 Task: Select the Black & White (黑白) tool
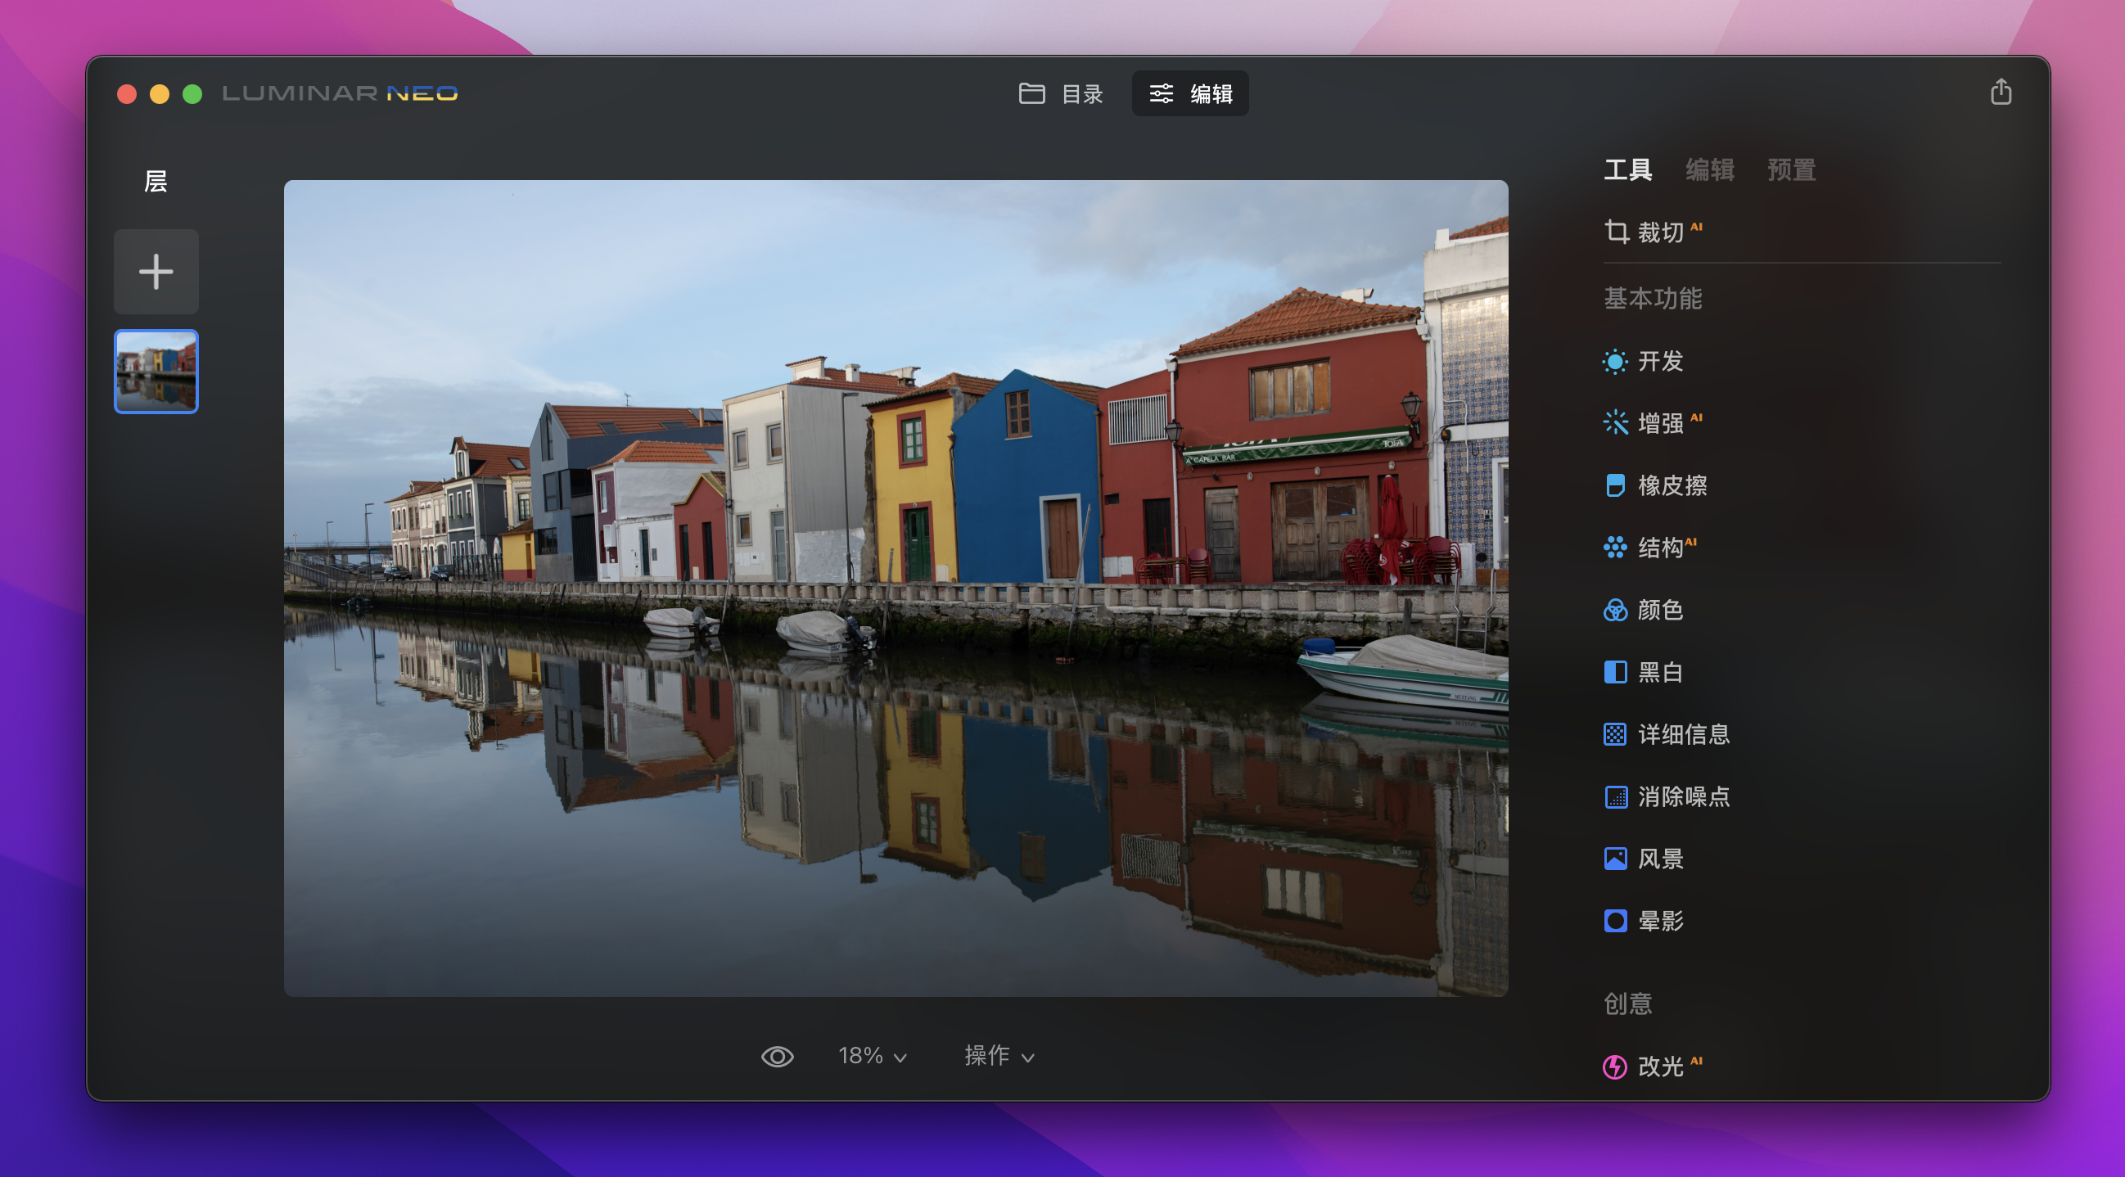coord(1658,672)
